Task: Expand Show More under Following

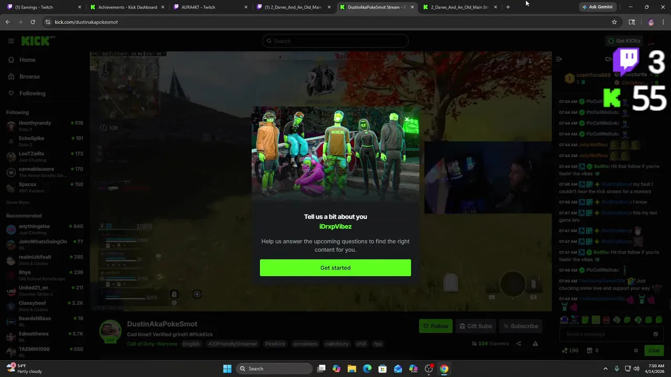Action: [18, 202]
